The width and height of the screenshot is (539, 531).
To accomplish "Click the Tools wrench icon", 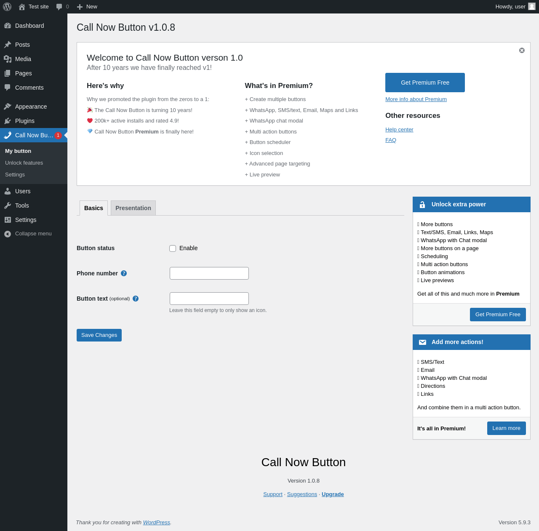I will coord(8,205).
